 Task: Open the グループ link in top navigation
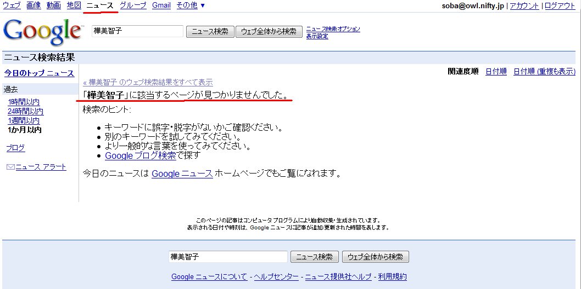click(133, 5)
